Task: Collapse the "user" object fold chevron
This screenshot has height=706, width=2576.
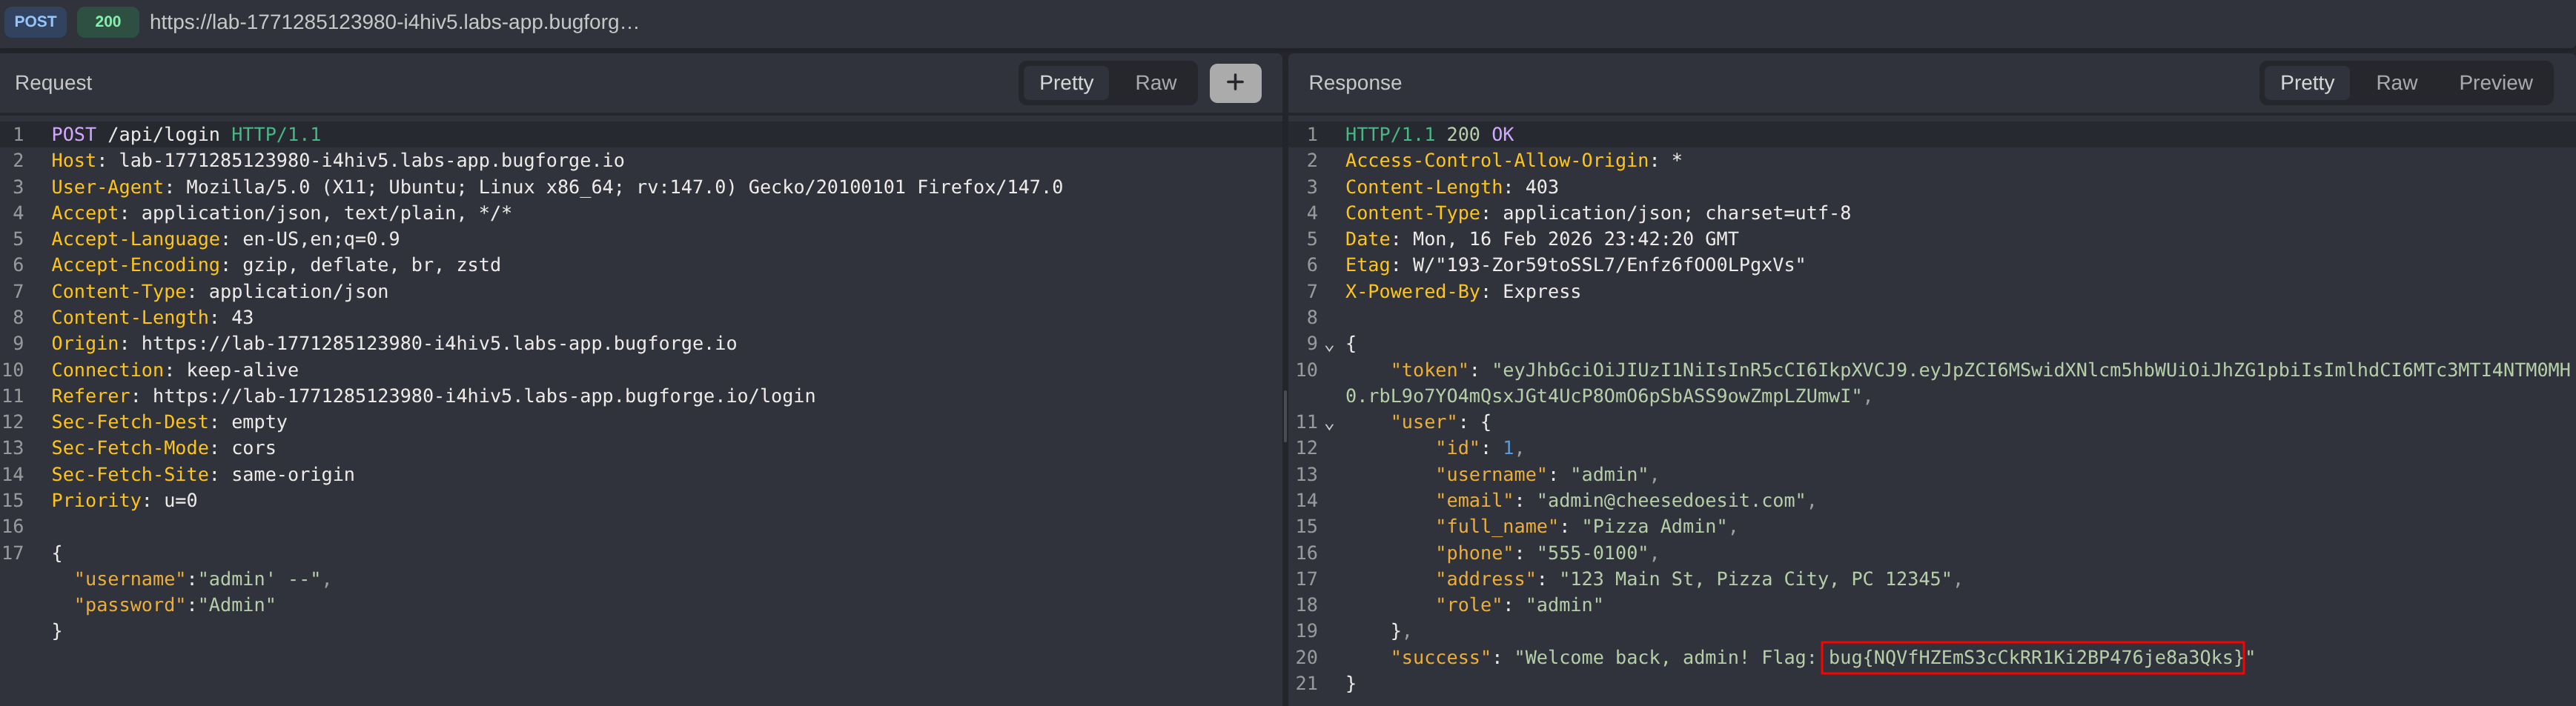Action: click(1329, 425)
